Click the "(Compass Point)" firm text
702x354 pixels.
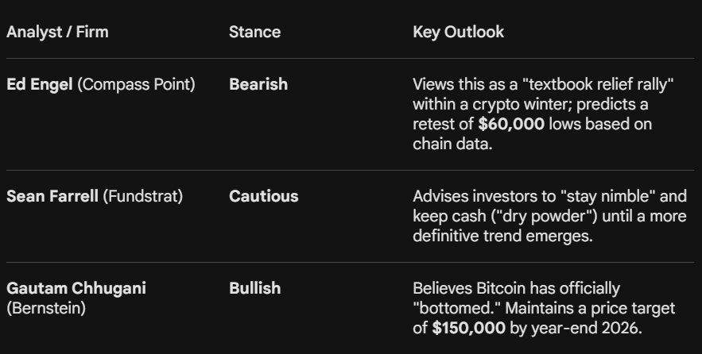click(x=136, y=84)
